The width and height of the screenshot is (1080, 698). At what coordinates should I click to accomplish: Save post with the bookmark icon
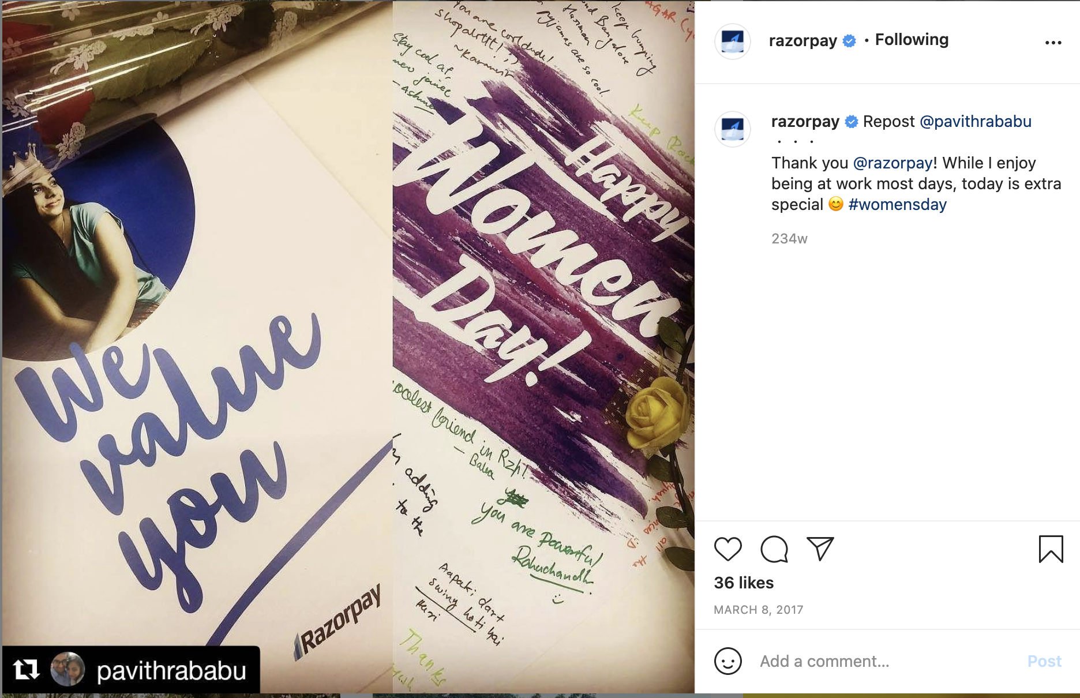coord(1051,549)
